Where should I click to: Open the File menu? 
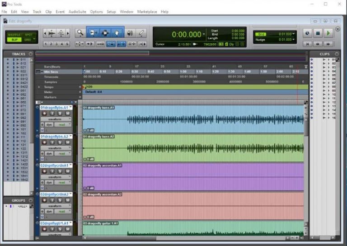click(x=4, y=12)
